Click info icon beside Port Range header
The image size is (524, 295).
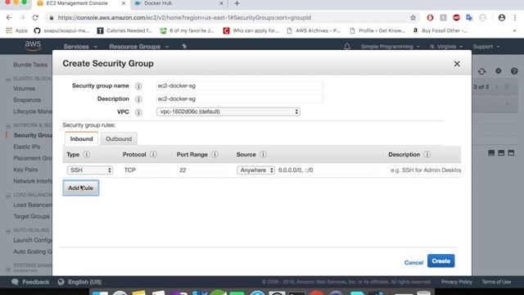[215, 155]
